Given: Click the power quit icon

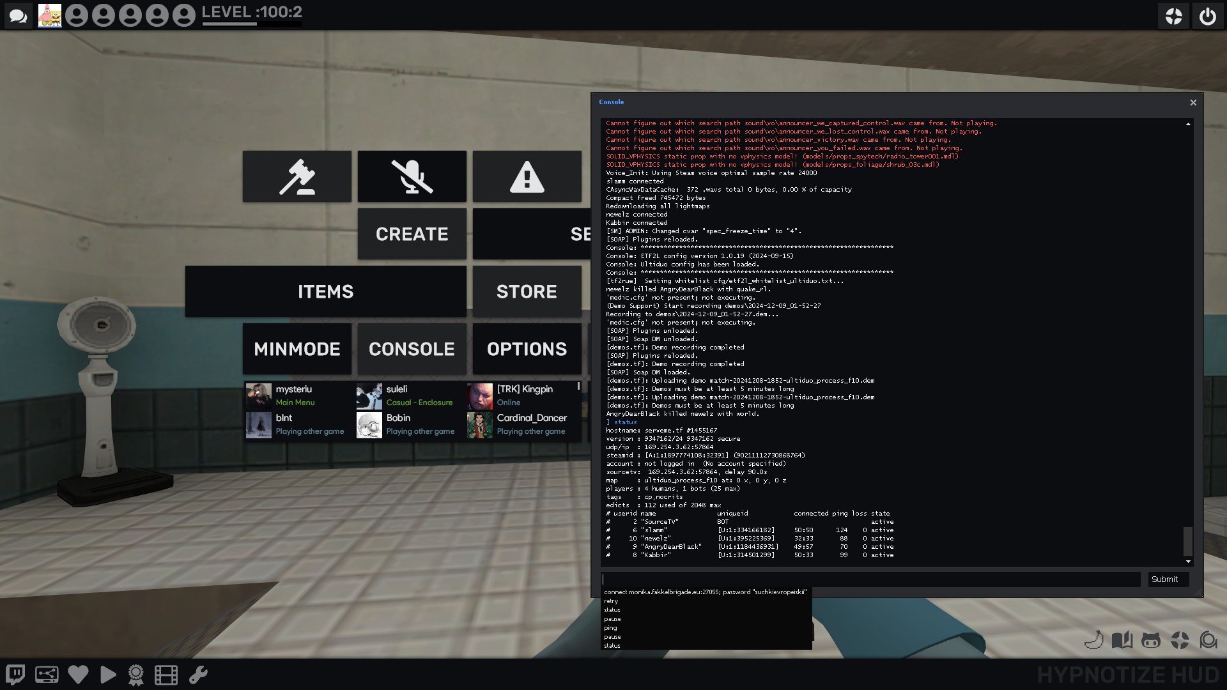Looking at the screenshot, I should click(x=1207, y=16).
